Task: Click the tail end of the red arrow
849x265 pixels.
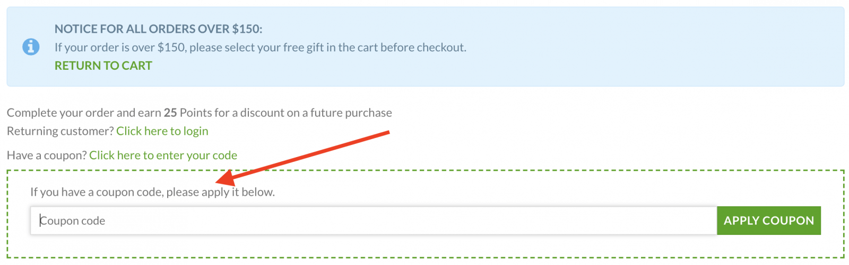Action: pos(388,132)
